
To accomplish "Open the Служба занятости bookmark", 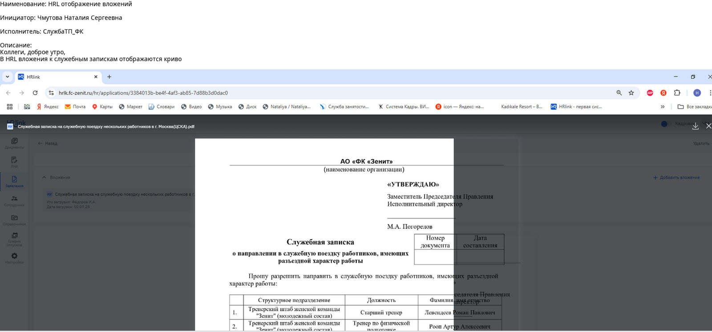I will point(344,107).
